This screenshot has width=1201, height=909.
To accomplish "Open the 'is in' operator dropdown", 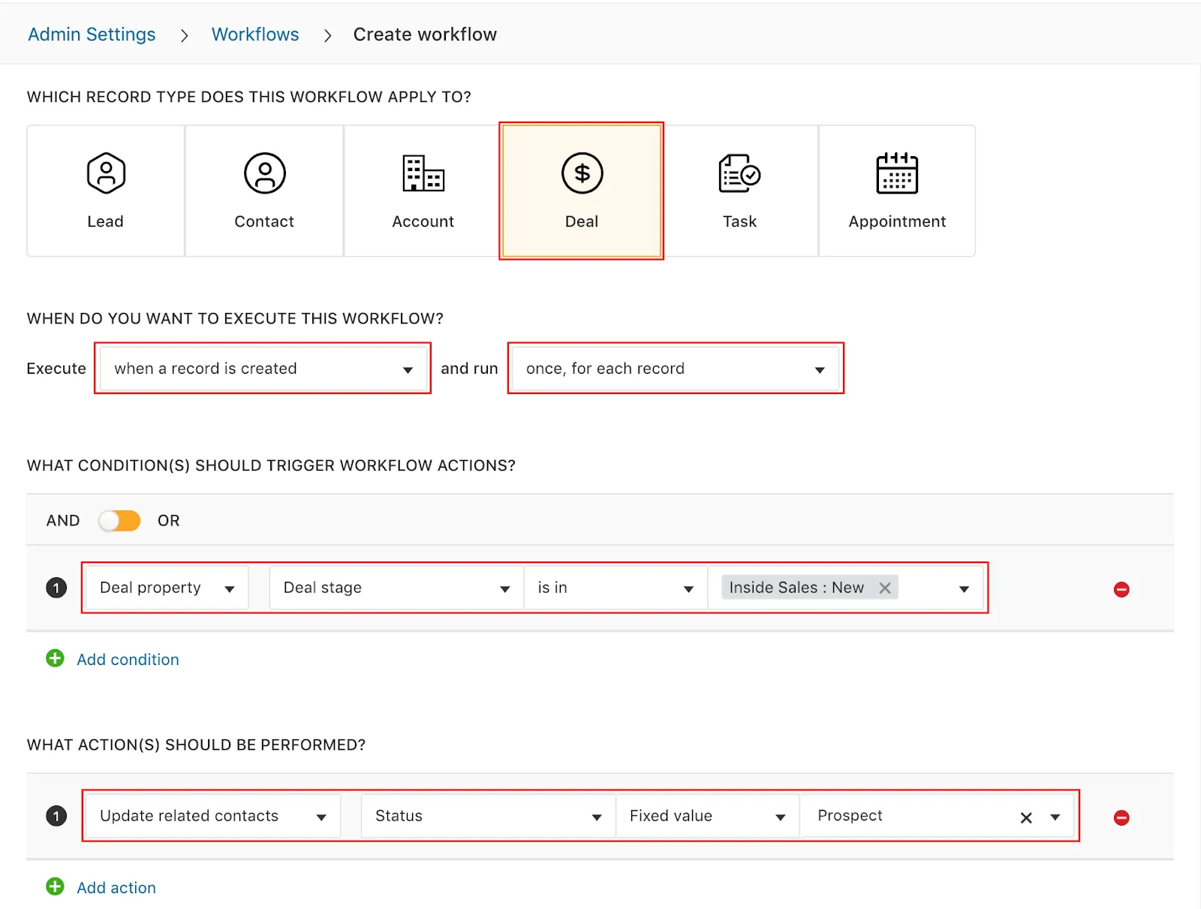I will (615, 588).
